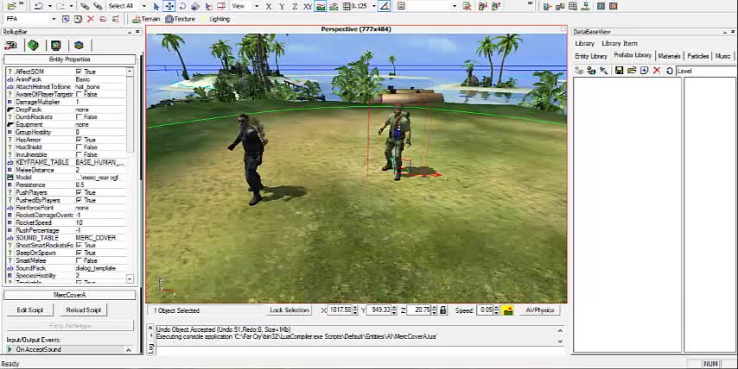Open the Texture tool
The image size is (738, 369).
pyautogui.click(x=180, y=19)
